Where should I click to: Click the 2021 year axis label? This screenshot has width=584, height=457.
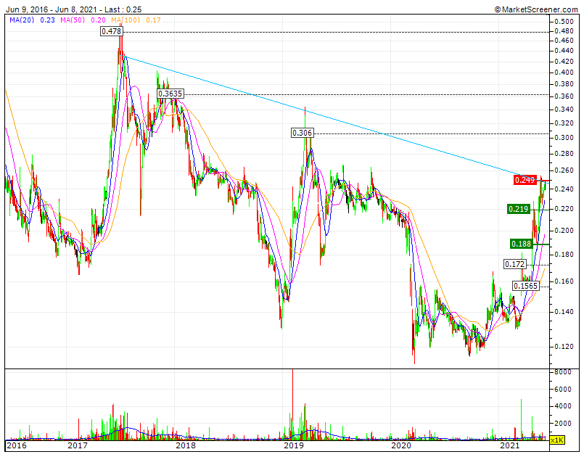tap(509, 445)
